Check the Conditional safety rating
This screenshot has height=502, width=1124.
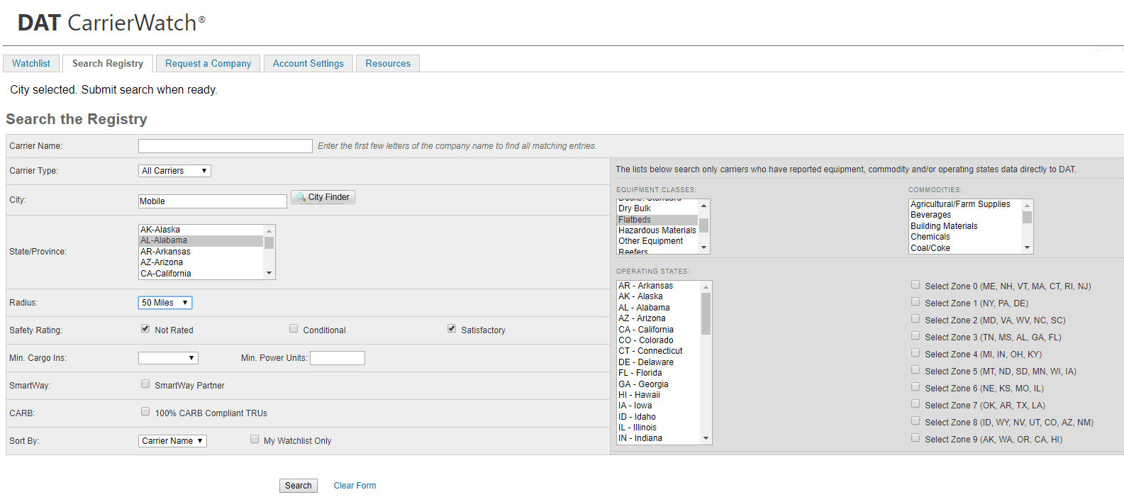[x=294, y=329]
